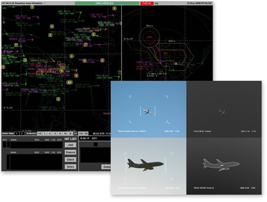267x202 pixels.
Task: Click the Scale(nm) label
Action: click(31, 133)
